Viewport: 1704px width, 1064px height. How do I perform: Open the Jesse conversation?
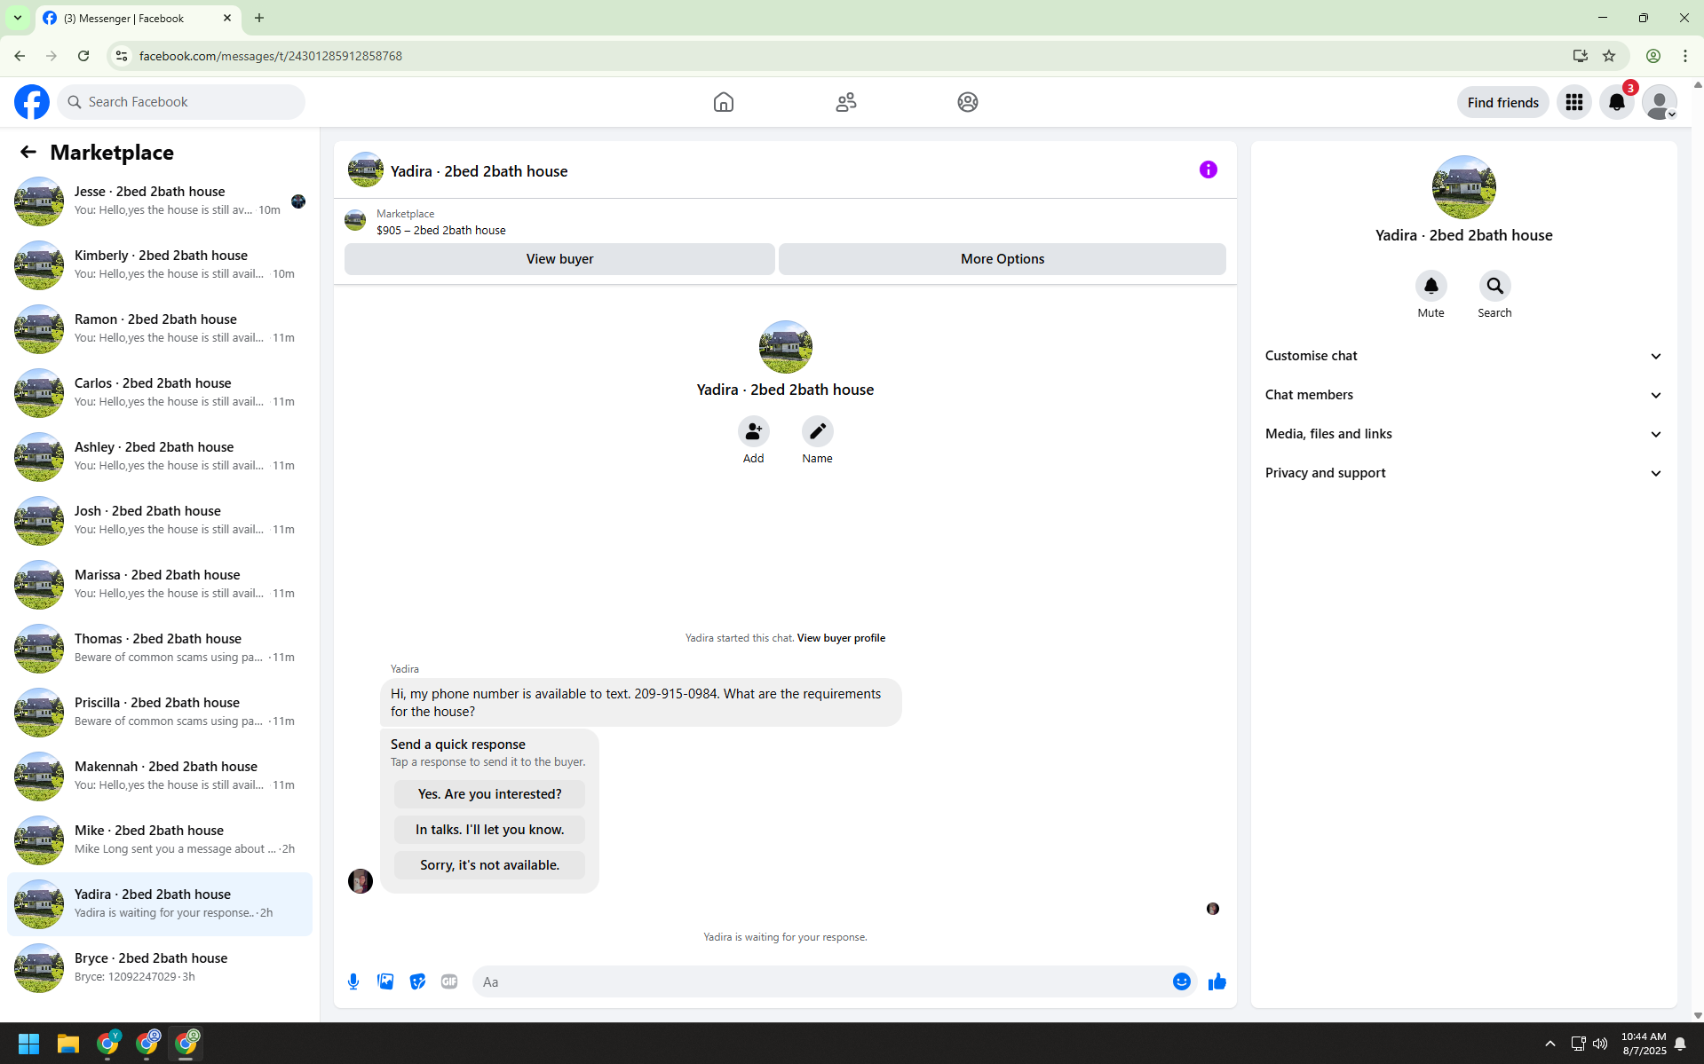tap(160, 201)
